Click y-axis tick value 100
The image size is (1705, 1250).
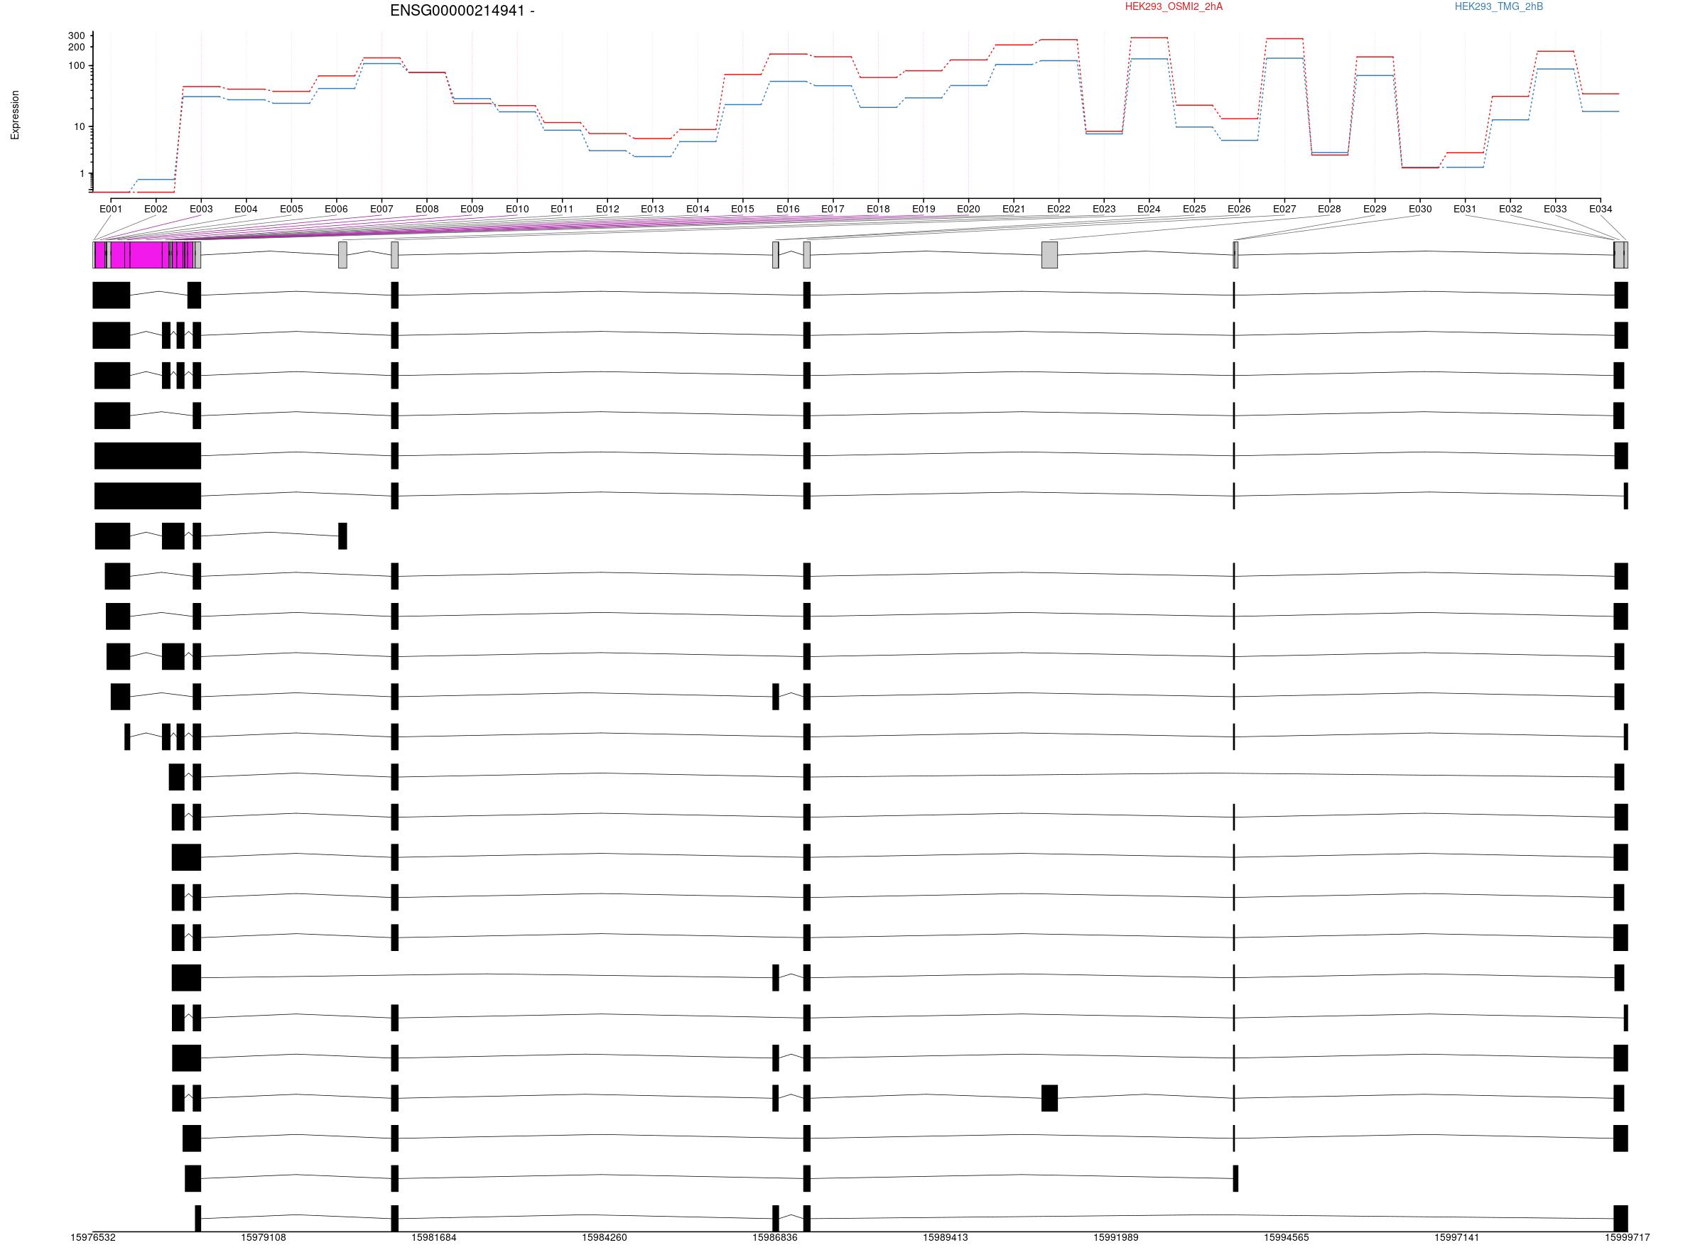coord(77,66)
